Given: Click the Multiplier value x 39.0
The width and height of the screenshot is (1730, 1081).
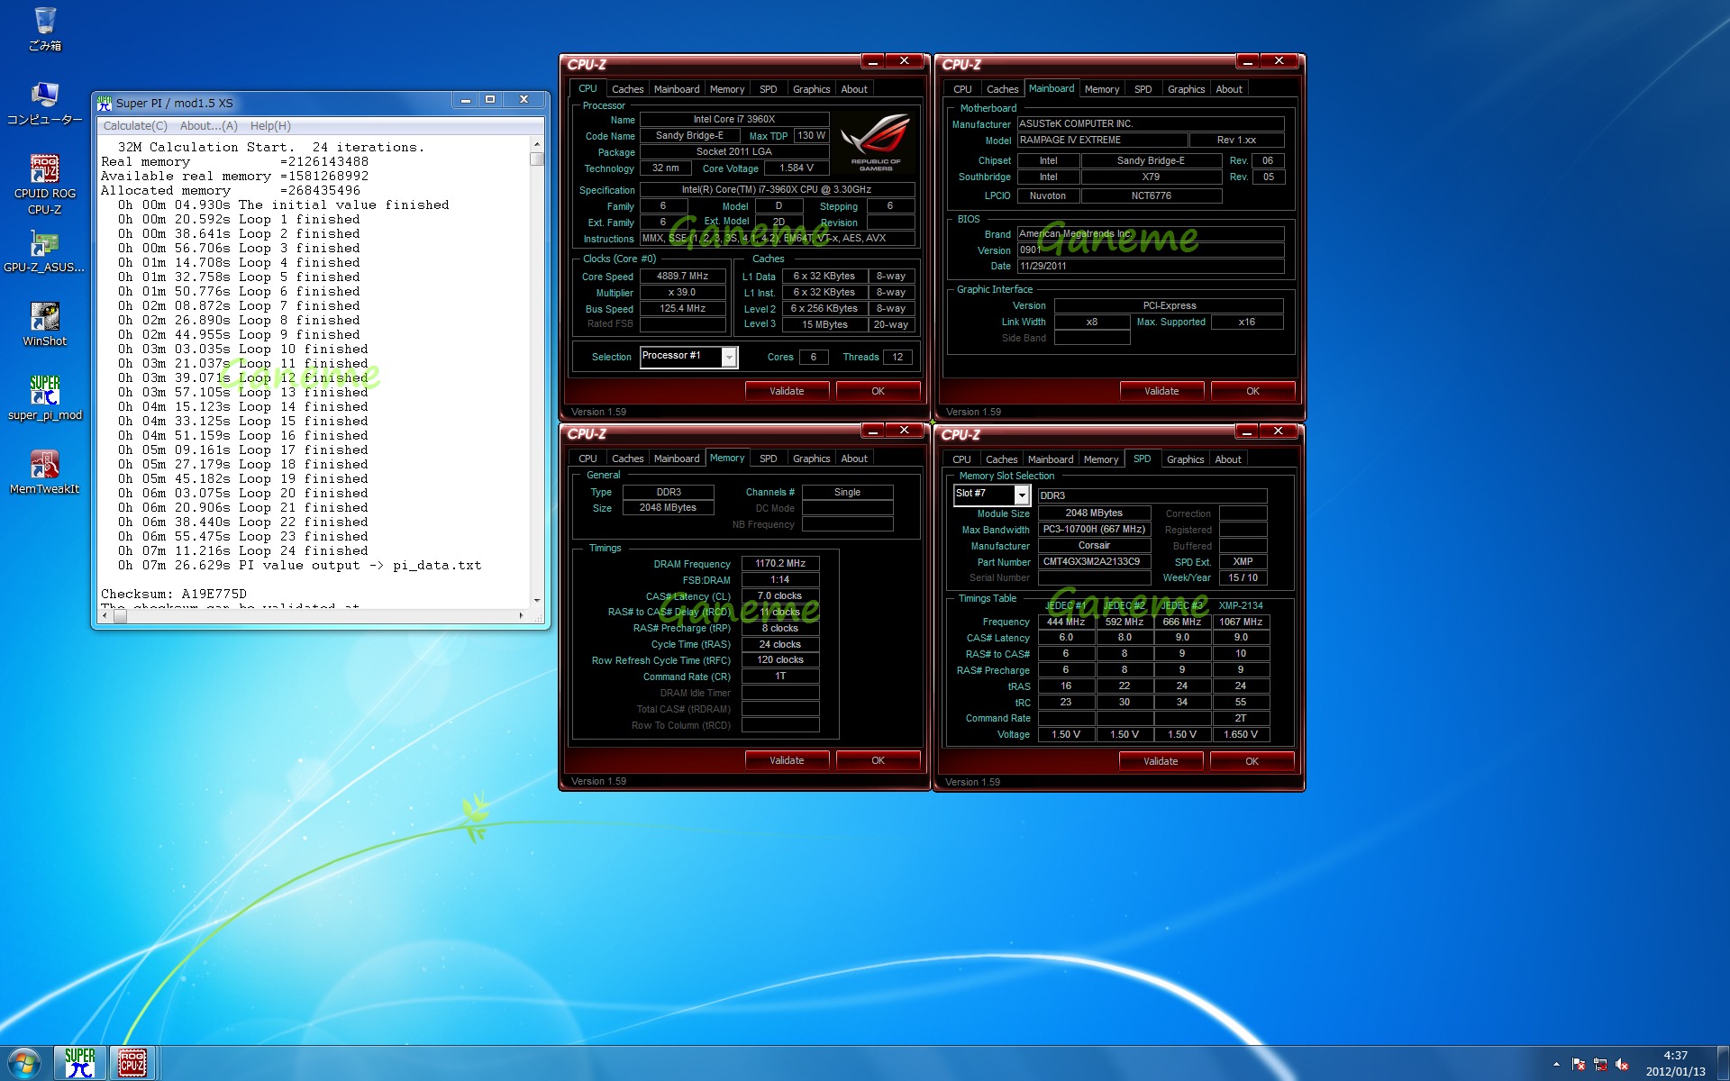Looking at the screenshot, I should [x=682, y=293].
